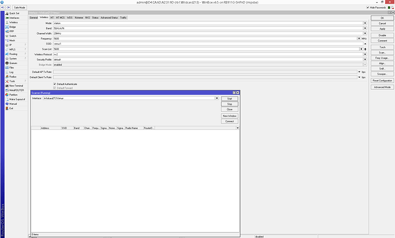This screenshot has width=395, height=238.
Task: Toggle the Default Authenticate checkbox
Action: 55,84
